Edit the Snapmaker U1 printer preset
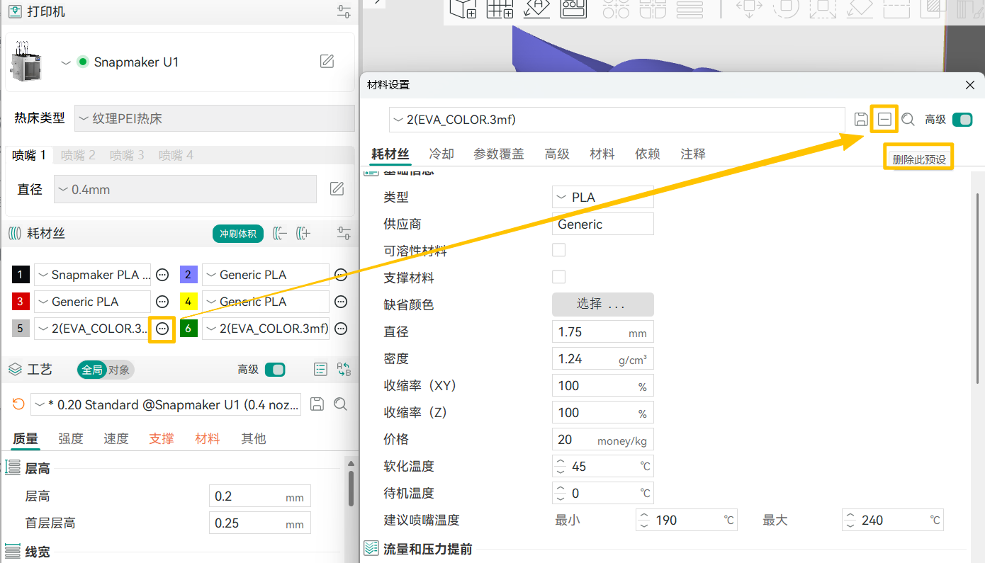The image size is (985, 563). 327,62
